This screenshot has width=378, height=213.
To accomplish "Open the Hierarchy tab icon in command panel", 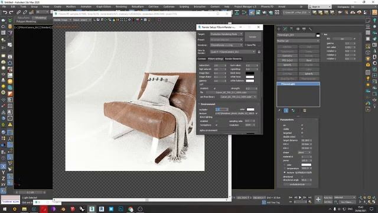I will click(x=291, y=29).
